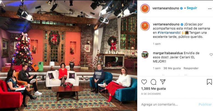The height and width of the screenshot is (111, 213).
Task: Open the 9 DE DICIEMBRE post date
Action: (x=151, y=94)
